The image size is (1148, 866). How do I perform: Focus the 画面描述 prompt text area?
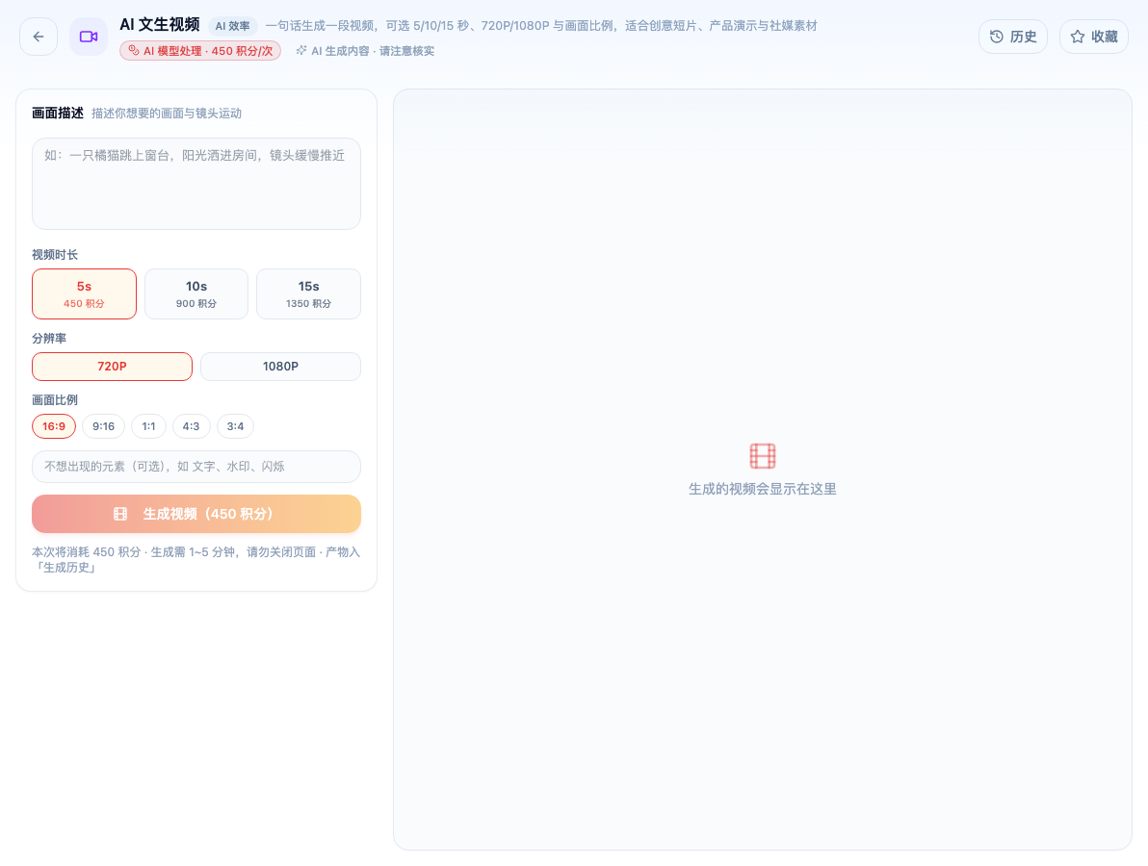[x=196, y=184]
